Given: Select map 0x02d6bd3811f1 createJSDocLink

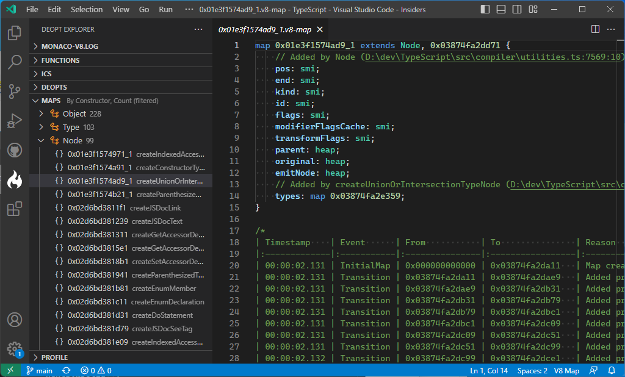Looking at the screenshot, I should pyautogui.click(x=121, y=207).
